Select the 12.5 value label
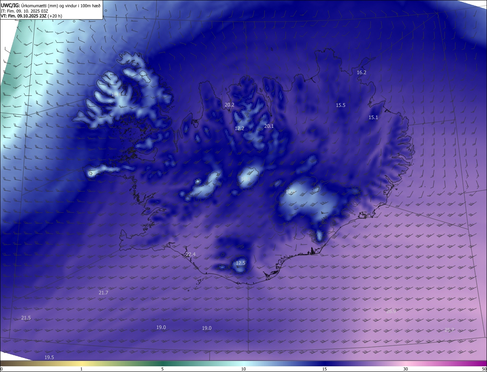Screen dimensions: 487x372 click(x=241, y=263)
